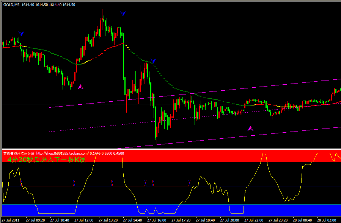Image resolution: width=341 pixels, height=223 pixels.
Task: Click the '27 Jul 17:20' time label
Action: 181,220
